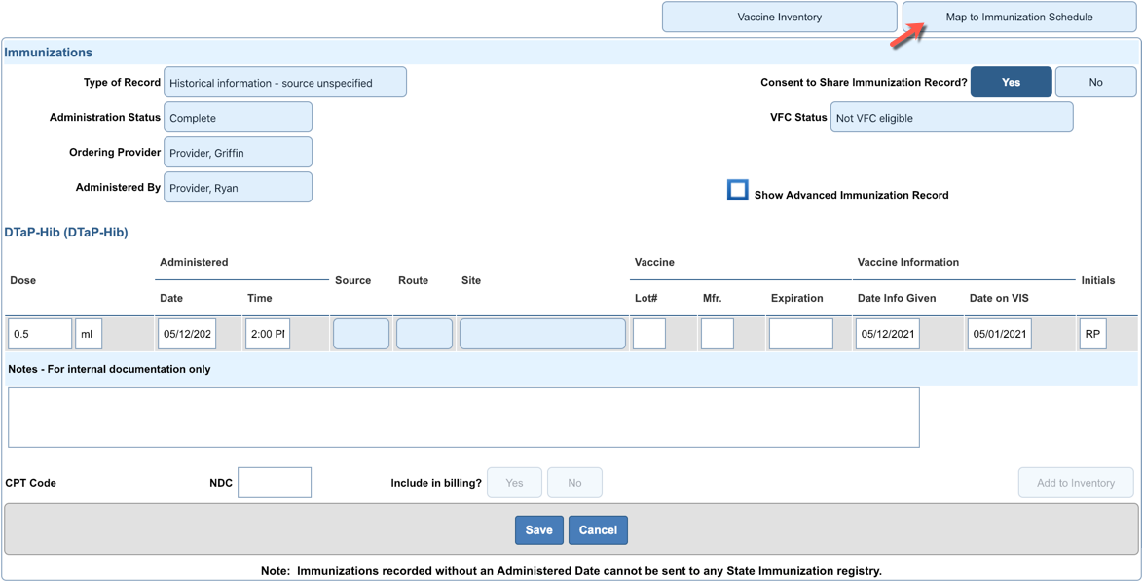
Task: Expand the Administration Status dropdown
Action: click(x=238, y=118)
